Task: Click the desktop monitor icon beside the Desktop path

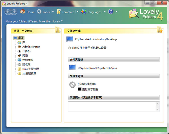Action: pos(70,39)
